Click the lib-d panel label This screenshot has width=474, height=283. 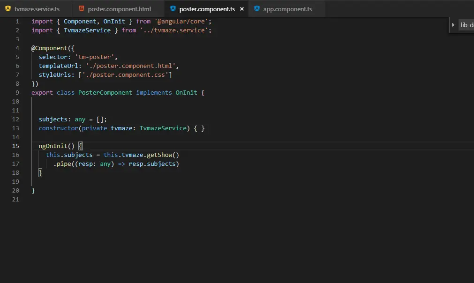pos(467,25)
